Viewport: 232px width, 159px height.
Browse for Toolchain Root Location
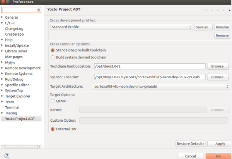[x=218, y=66]
